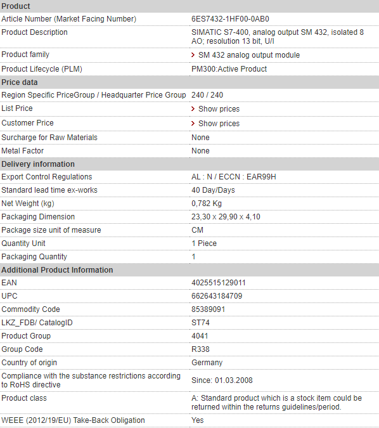Open the SM 432 analog output module link
The image size is (379, 428).
[x=249, y=55]
